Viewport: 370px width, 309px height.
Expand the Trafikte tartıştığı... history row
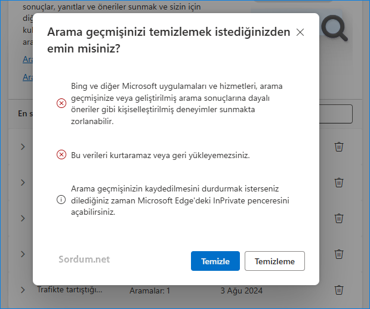pyautogui.click(x=23, y=290)
